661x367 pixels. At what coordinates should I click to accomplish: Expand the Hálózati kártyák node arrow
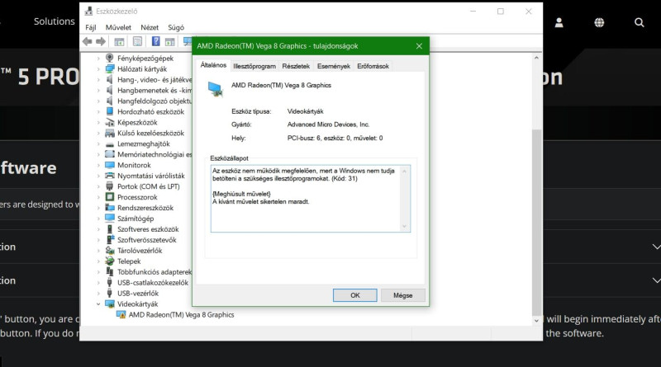tap(98, 68)
